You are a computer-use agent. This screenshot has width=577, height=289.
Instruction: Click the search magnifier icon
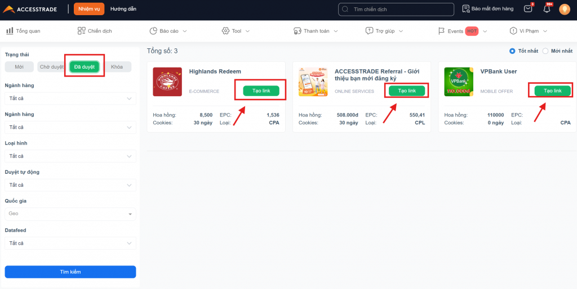pos(345,9)
